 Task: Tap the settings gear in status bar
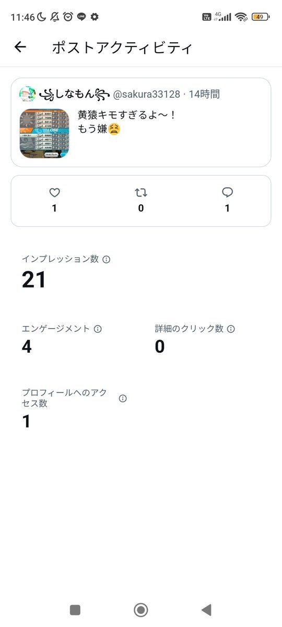[x=95, y=17]
